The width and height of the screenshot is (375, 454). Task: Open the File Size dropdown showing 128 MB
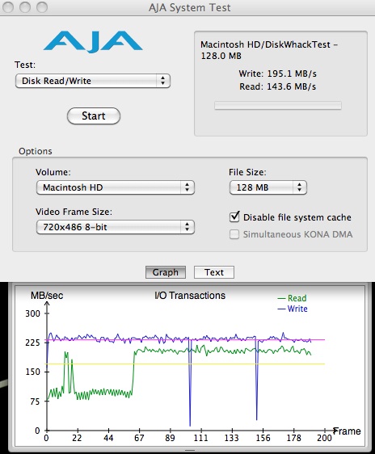click(268, 187)
